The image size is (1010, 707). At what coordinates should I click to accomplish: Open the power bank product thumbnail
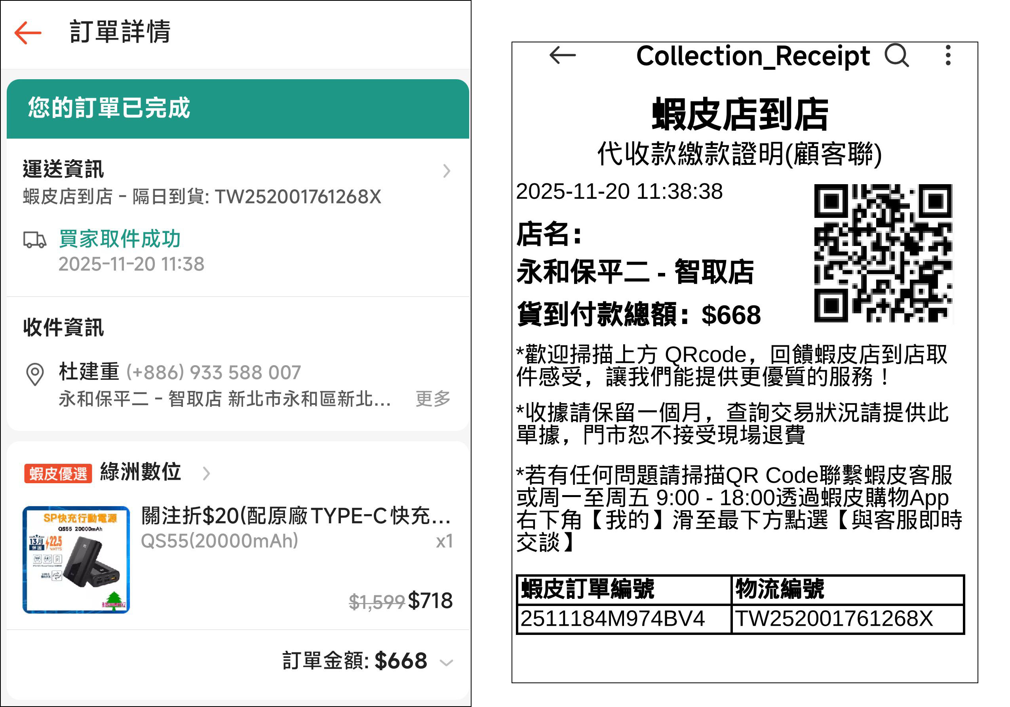76,560
